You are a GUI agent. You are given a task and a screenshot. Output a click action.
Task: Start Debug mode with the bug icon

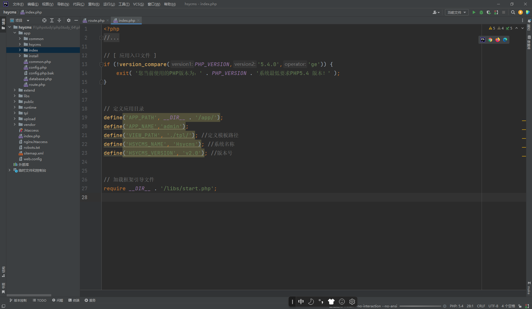tap(481, 12)
